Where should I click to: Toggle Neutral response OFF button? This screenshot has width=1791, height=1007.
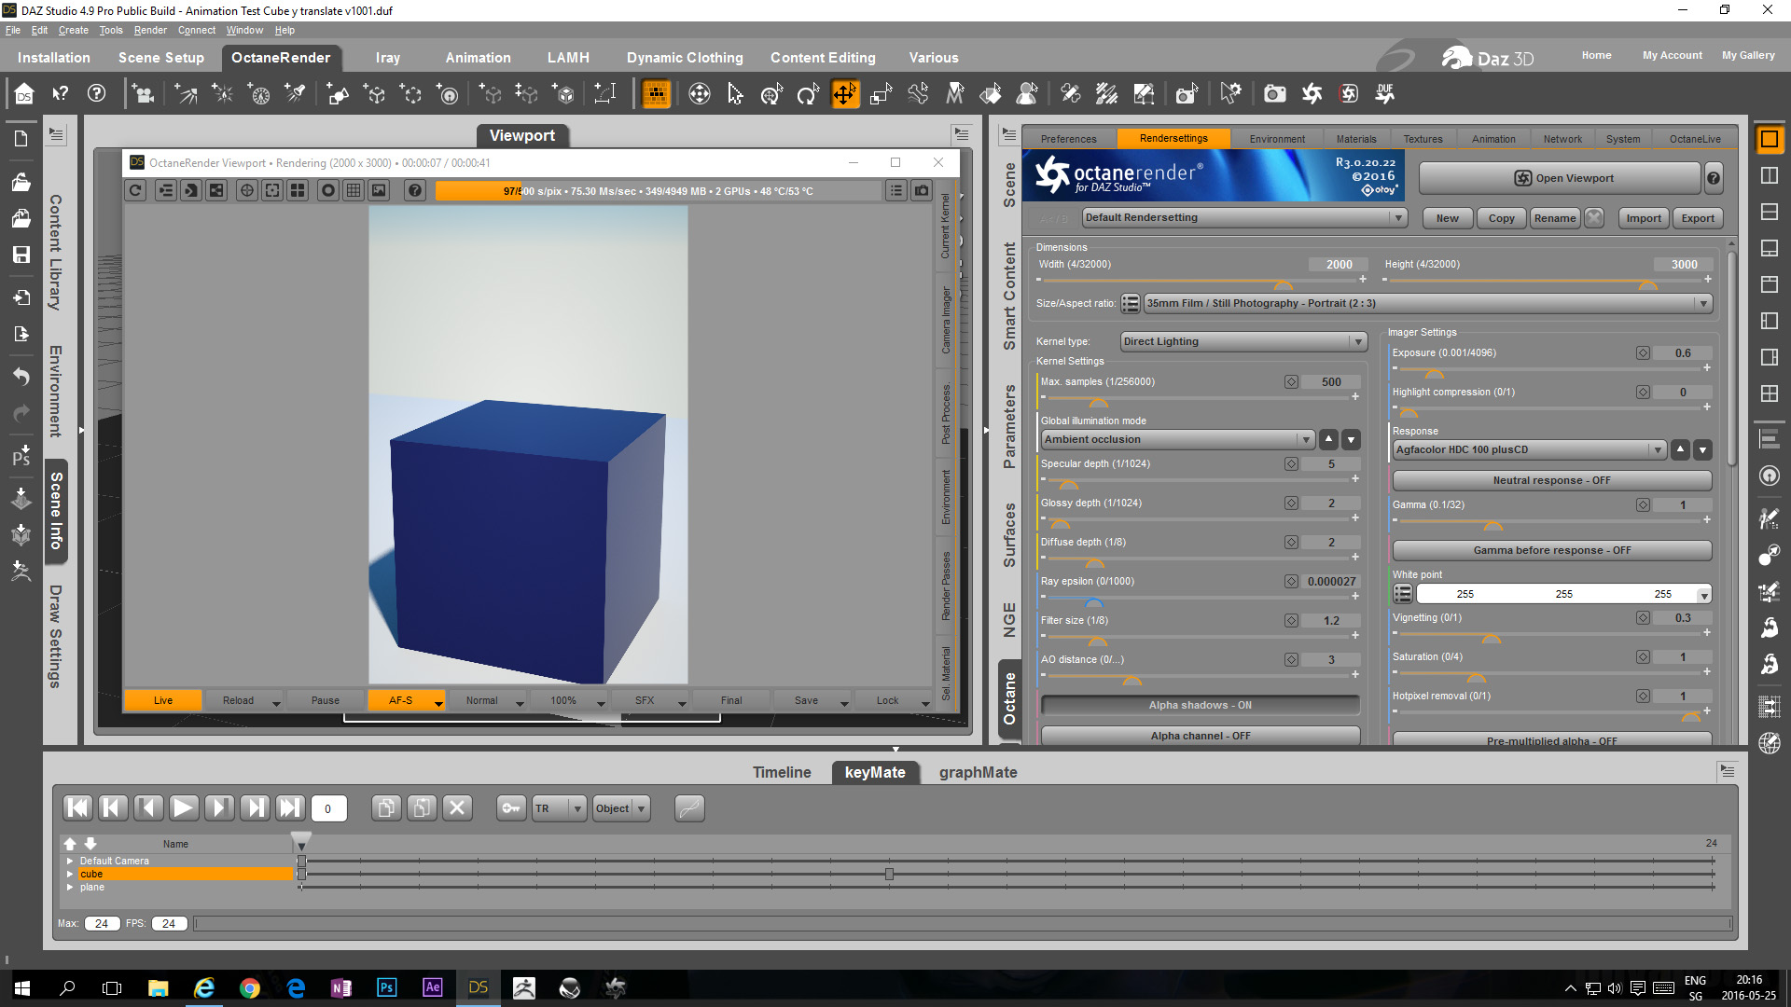coord(1550,480)
